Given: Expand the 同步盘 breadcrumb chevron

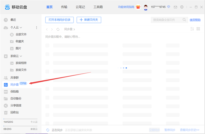Looking at the screenshot, I should tap(74, 29).
